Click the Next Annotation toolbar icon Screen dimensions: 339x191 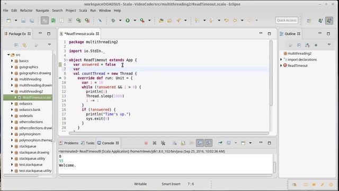[197, 20]
